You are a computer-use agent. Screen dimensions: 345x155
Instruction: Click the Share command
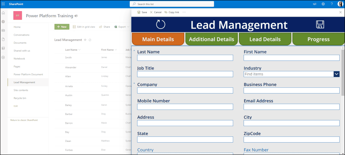[x=104, y=27]
